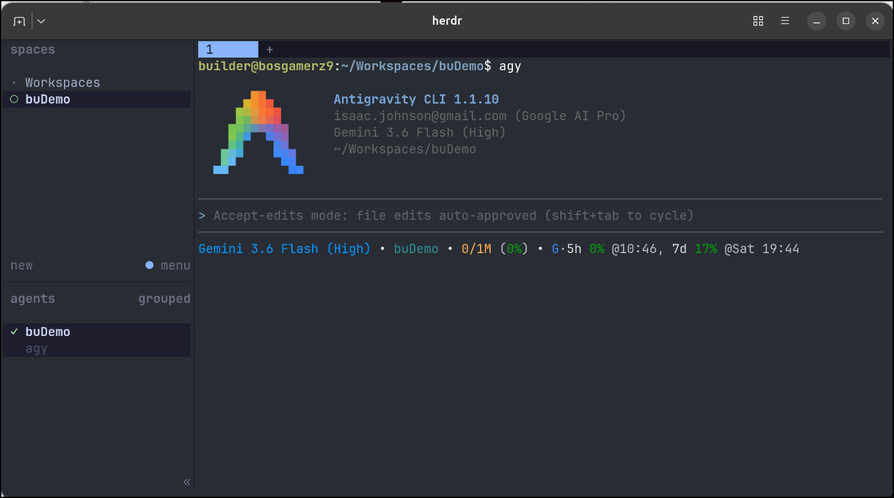
Task: Click the new button in the sidebar
Action: pyautogui.click(x=22, y=266)
